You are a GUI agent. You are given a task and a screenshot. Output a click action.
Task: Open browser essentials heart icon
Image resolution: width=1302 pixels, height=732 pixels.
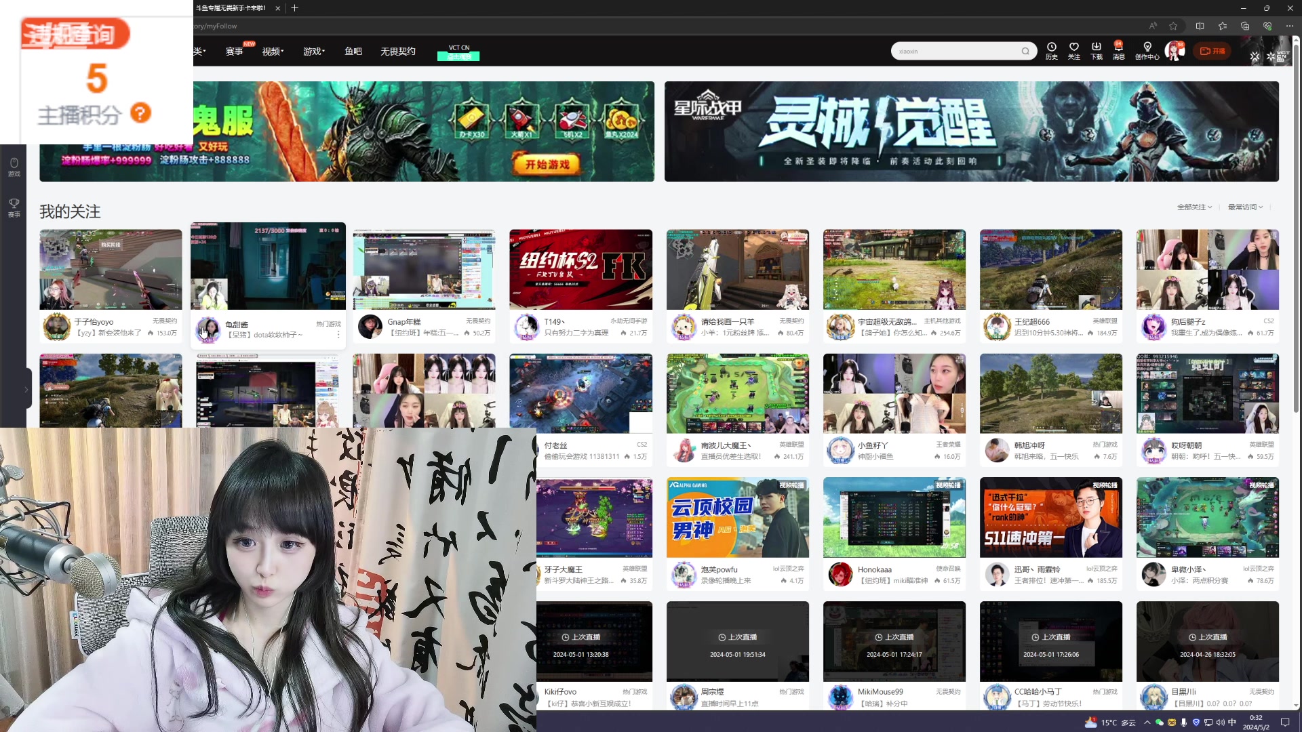1267,26
